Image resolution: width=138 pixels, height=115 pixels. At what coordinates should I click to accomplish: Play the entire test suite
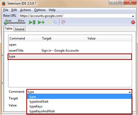[x=32, y=22]
